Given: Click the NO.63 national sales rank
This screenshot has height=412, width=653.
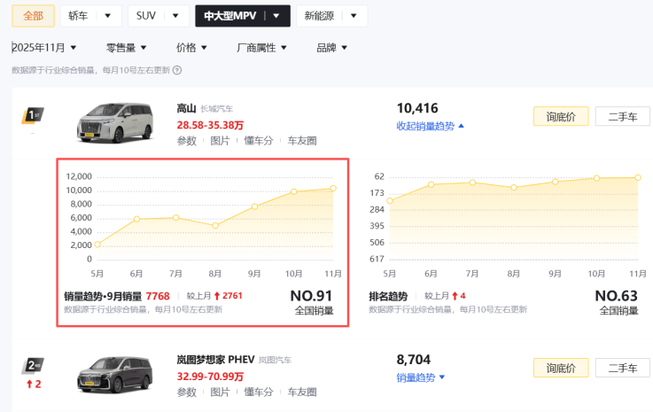Looking at the screenshot, I should coord(616,296).
